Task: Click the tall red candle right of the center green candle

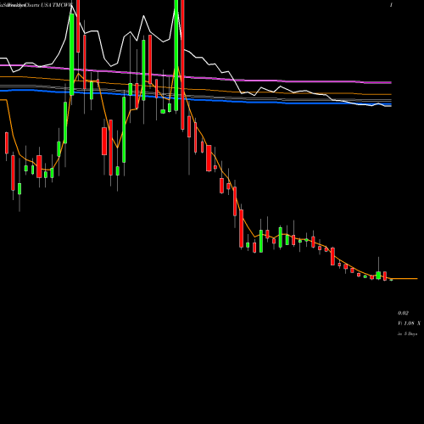Action: (x=182, y=65)
